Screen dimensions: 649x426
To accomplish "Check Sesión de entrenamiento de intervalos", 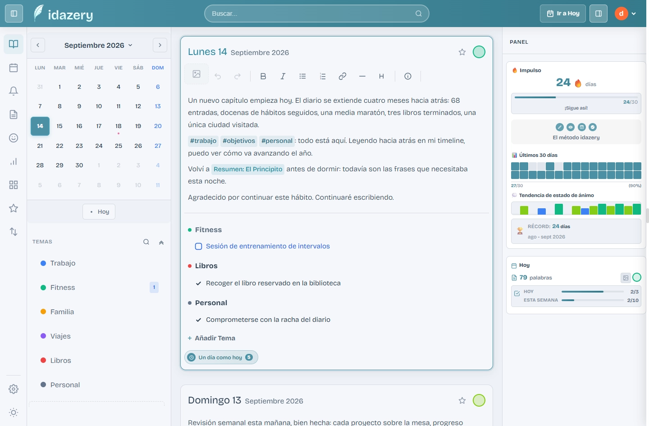I will (198, 246).
